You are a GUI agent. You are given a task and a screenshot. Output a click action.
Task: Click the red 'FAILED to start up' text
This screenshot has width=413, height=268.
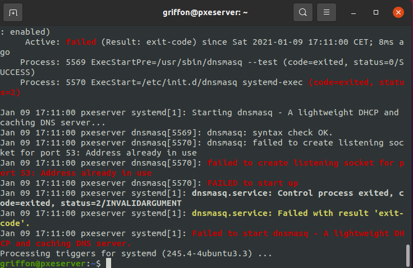(x=253, y=183)
